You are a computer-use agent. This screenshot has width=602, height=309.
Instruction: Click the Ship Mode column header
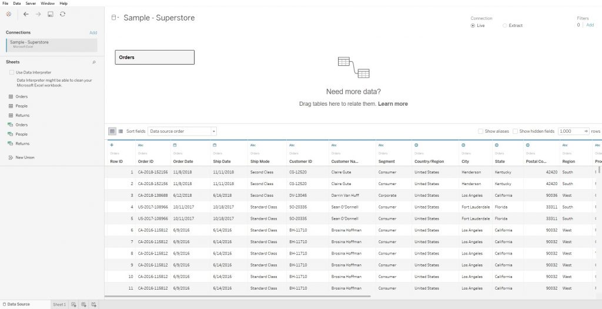[260, 162]
